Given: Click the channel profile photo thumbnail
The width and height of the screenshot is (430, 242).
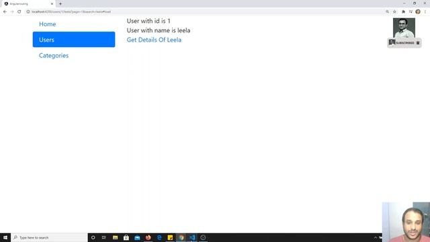Looking at the screenshot, I should click(x=404, y=28).
